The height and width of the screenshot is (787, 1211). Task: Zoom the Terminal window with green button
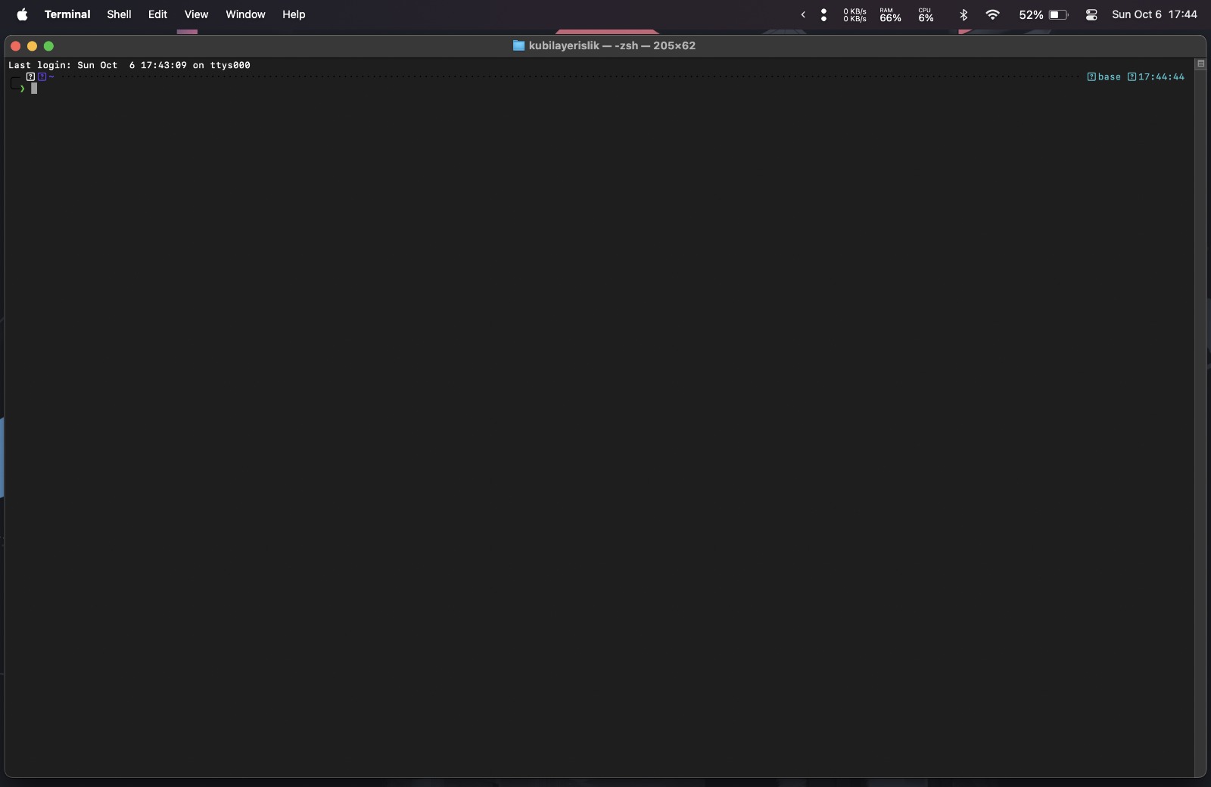[48, 46]
